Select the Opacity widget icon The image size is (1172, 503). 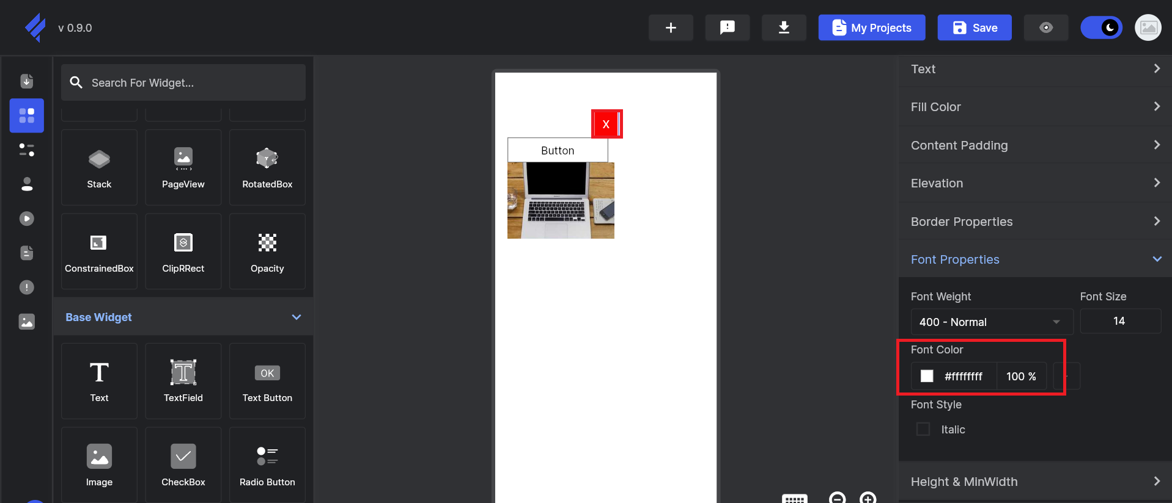point(267,243)
